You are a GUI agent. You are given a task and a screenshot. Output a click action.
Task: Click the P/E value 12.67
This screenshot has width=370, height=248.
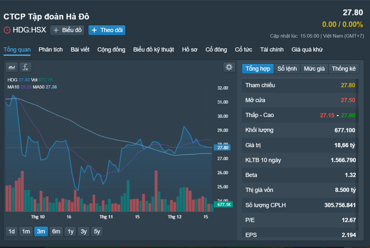349,220
